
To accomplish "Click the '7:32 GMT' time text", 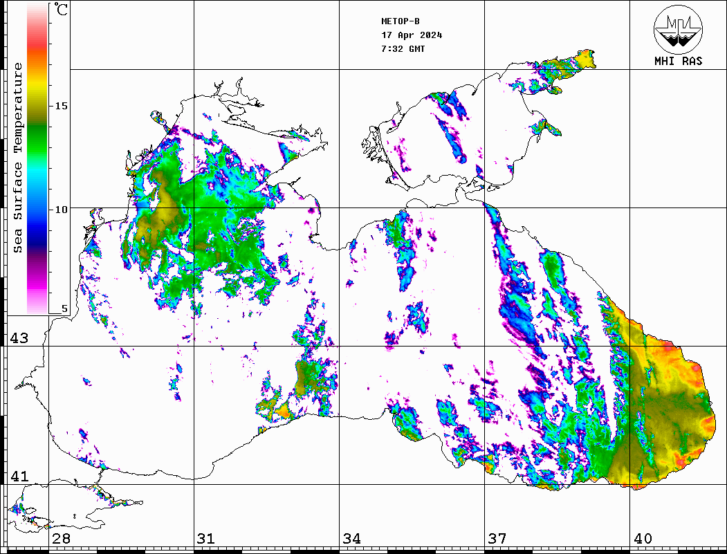I will point(403,49).
